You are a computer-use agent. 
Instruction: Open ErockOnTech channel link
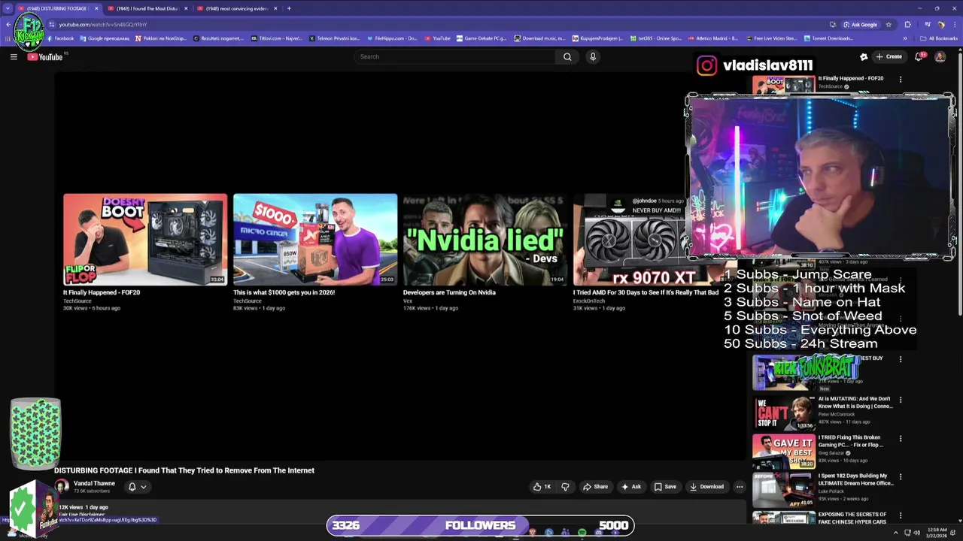pos(589,301)
